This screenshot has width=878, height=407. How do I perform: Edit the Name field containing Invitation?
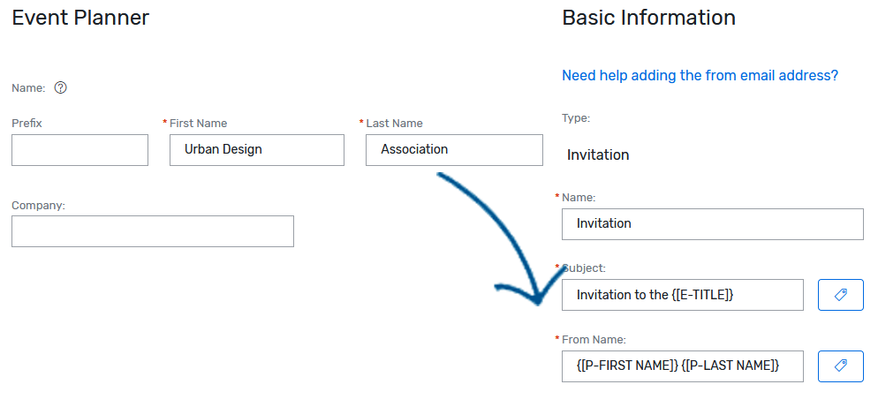coord(712,224)
